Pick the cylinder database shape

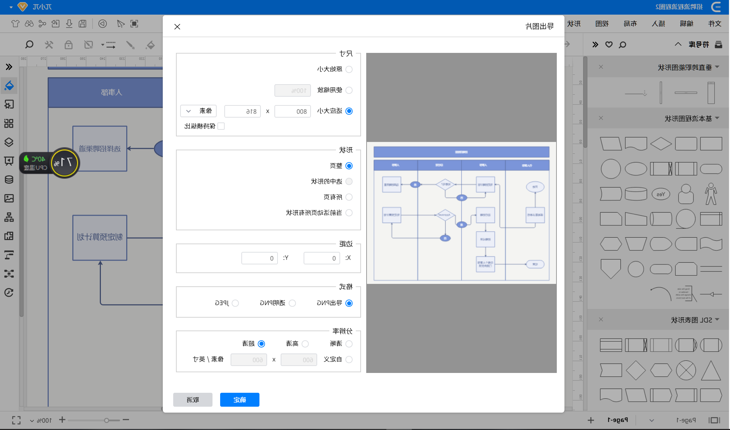[636, 194]
